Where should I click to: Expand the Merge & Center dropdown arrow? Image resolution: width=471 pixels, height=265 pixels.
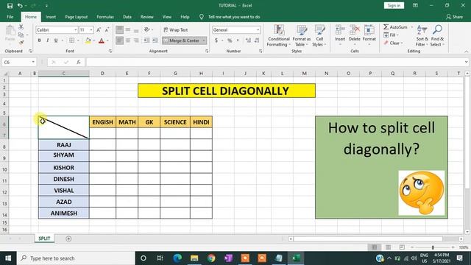pos(204,40)
